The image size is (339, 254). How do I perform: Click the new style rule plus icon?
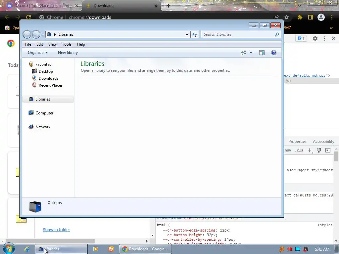310,150
